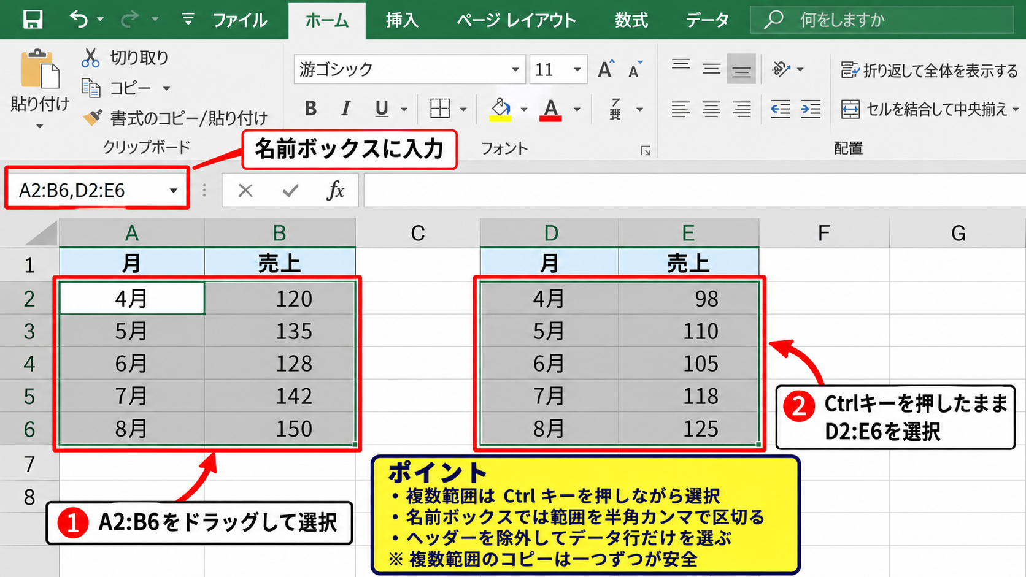Screen dimensions: 1026x577
Task: Click the Borders grid icon
Action: click(x=439, y=109)
